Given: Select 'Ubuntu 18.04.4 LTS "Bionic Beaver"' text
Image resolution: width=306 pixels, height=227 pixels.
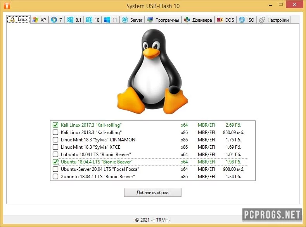Looking at the screenshot, I should 97,162.
